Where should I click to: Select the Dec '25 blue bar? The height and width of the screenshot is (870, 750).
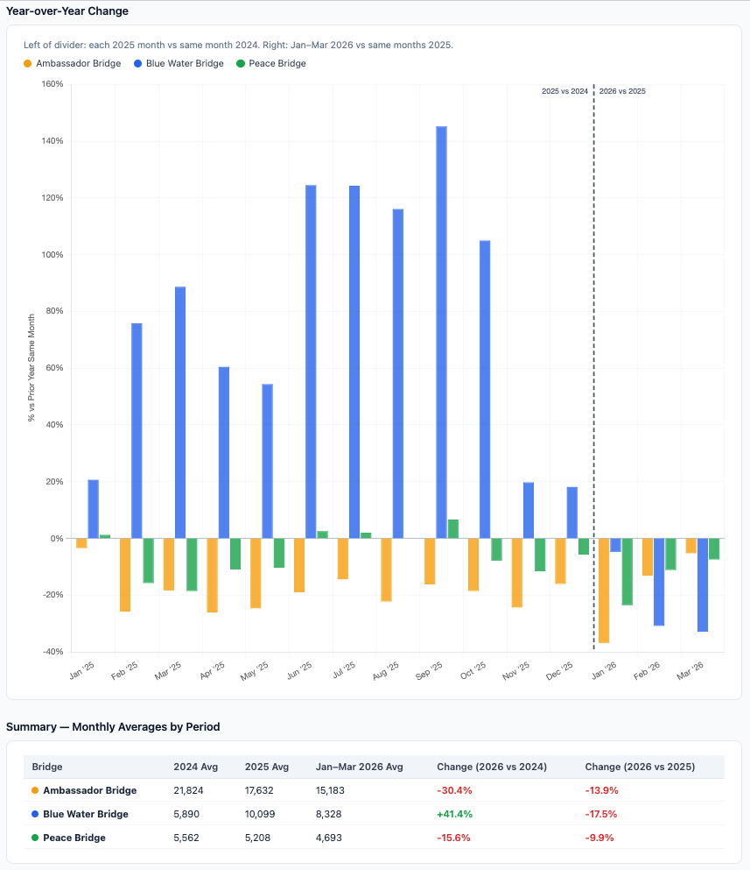(x=572, y=513)
